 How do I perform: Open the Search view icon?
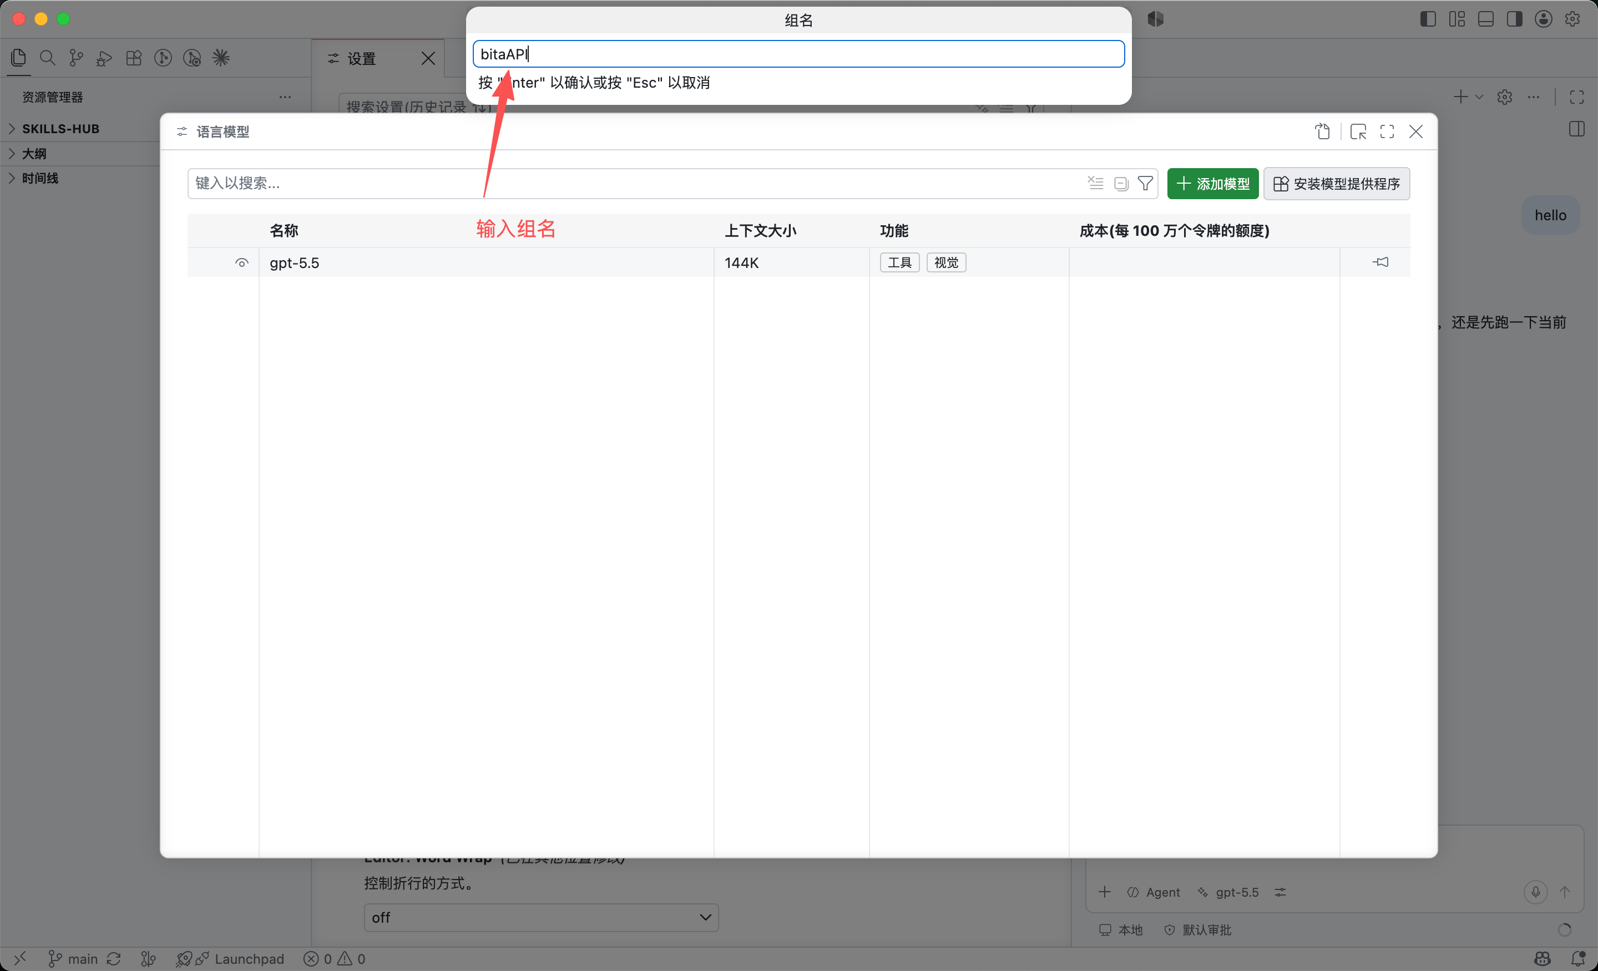(47, 58)
